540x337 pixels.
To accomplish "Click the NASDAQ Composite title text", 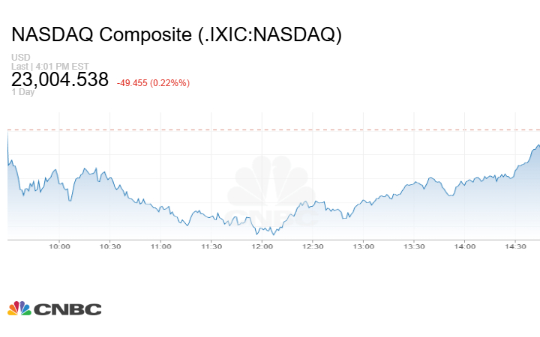I will tap(176, 34).
